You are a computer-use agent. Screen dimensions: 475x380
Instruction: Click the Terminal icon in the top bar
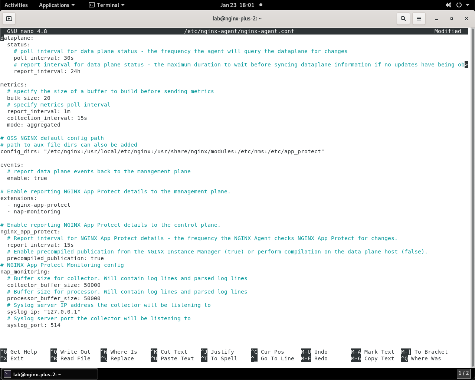[92, 5]
